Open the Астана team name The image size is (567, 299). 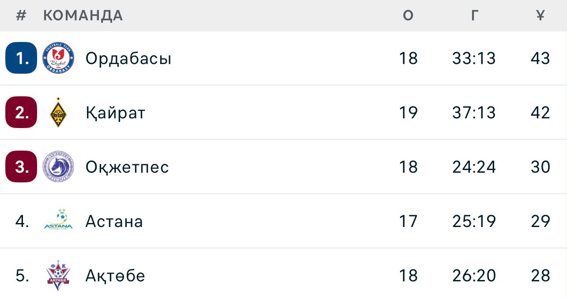114,221
